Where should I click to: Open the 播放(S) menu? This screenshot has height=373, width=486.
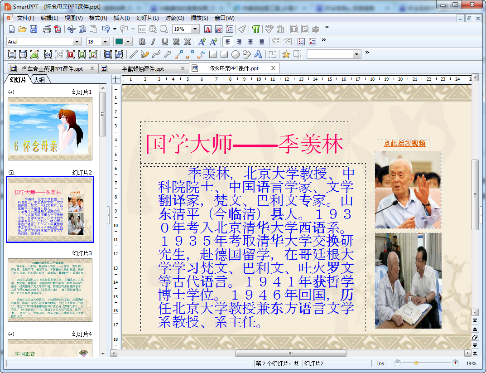(199, 18)
